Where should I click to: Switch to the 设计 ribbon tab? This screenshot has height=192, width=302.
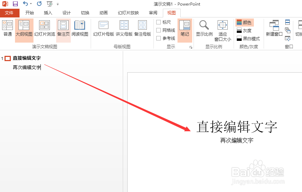(67, 13)
